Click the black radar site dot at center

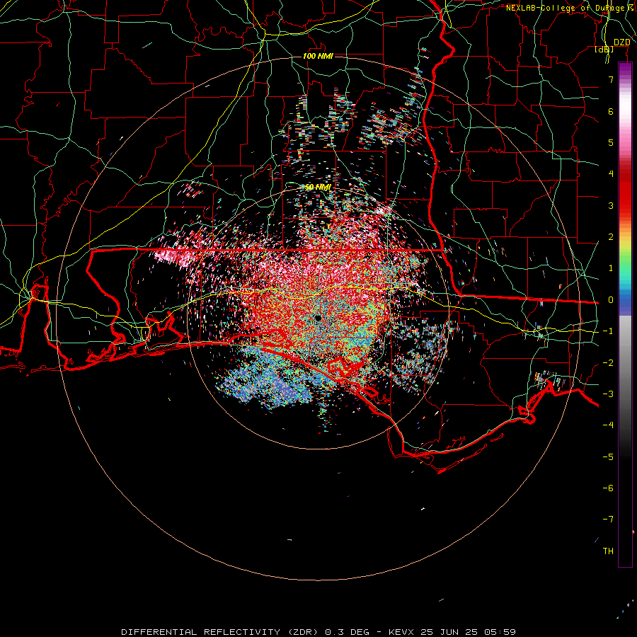point(318,318)
